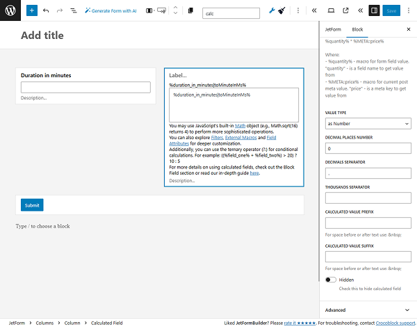Screen dimensions: 417x327
Task: Toggle the settings sidebar panel icon
Action: [374, 11]
